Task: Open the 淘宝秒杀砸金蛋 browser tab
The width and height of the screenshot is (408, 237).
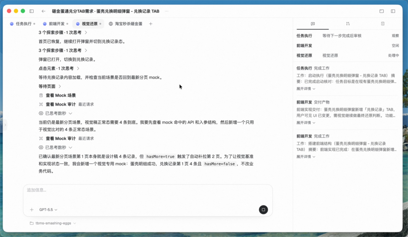Action: 125,24
